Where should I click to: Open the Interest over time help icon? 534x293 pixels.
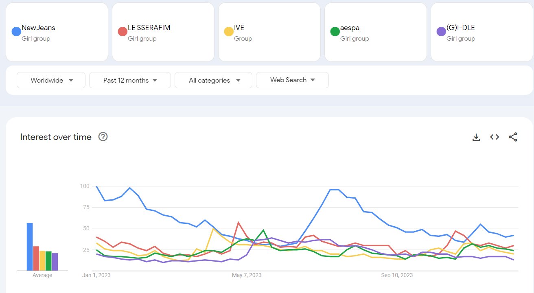103,137
